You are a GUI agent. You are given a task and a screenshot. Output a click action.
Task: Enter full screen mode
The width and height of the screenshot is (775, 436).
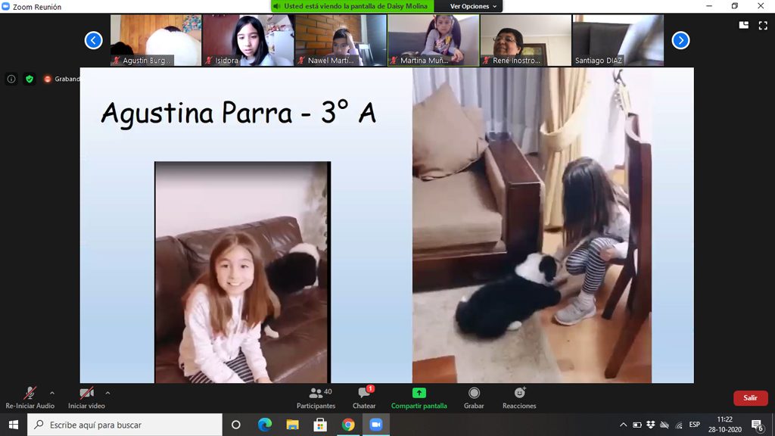tap(762, 25)
